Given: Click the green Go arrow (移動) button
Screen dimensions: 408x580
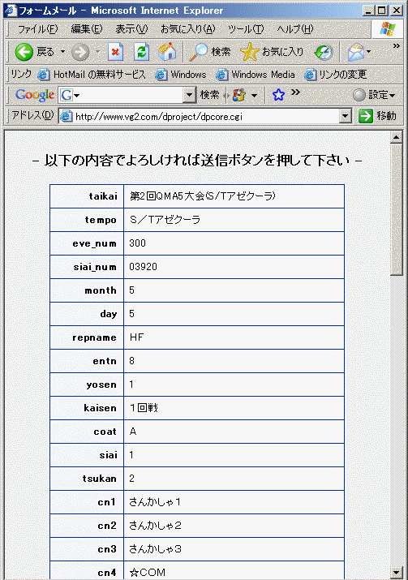Looking at the screenshot, I should coord(377,116).
